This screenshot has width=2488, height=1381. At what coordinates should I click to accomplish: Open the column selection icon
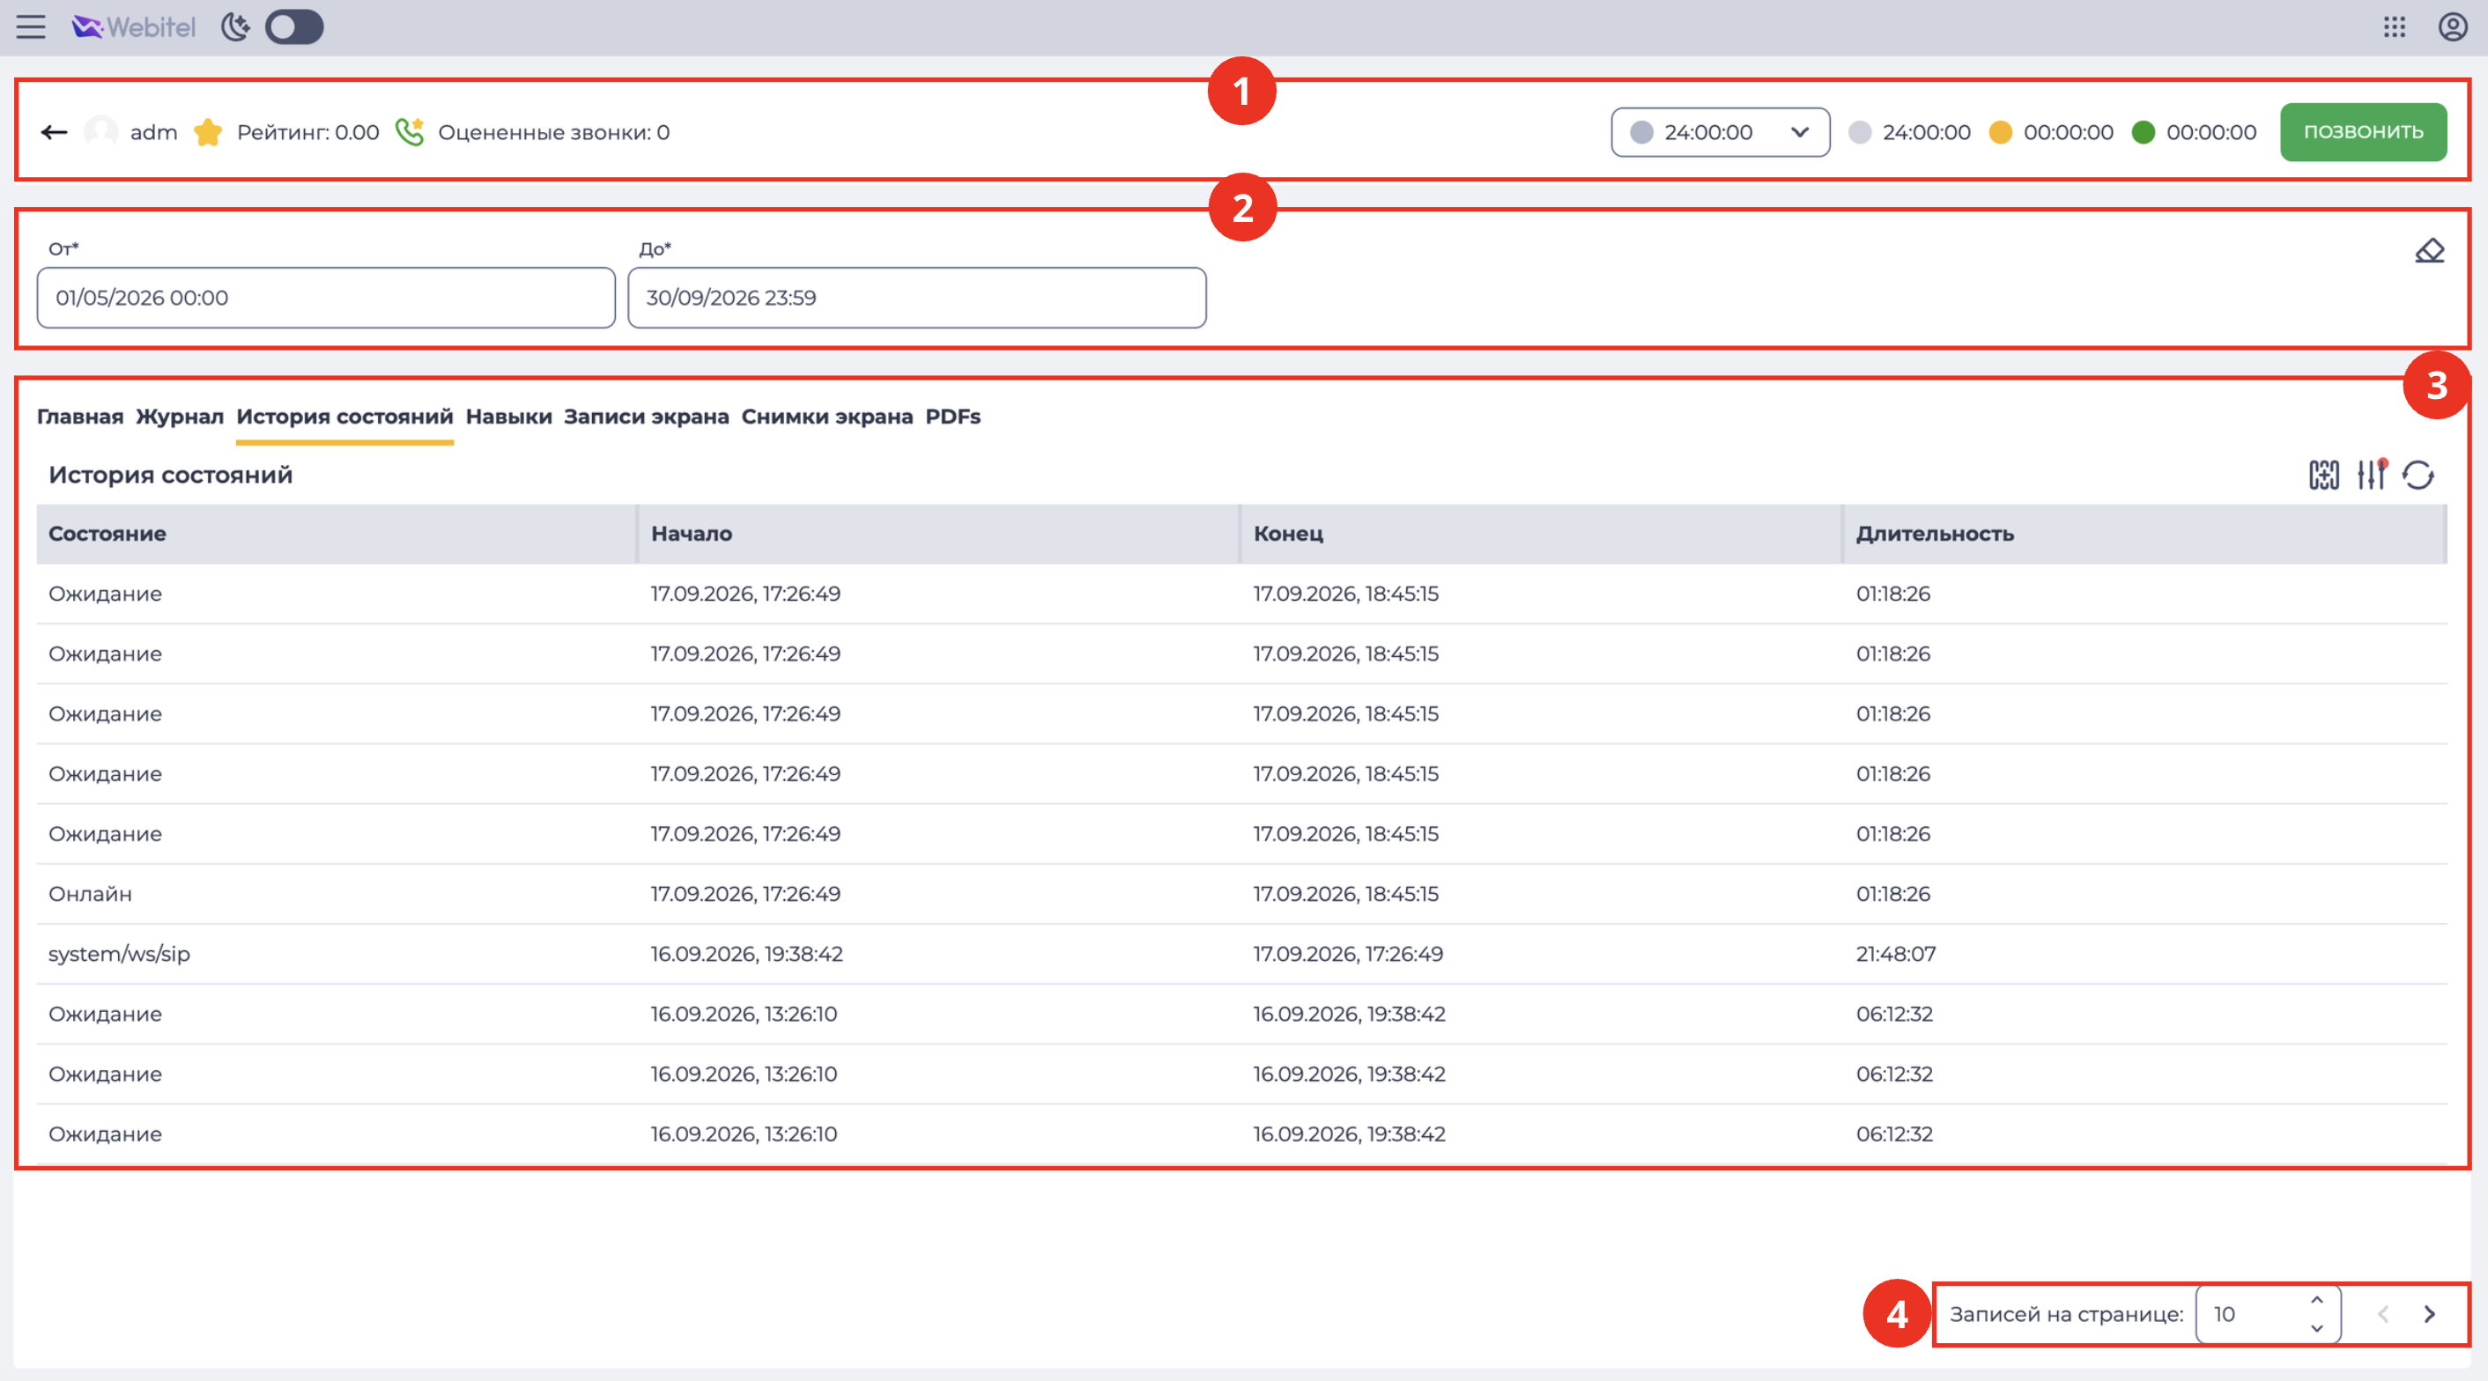tap(2324, 475)
